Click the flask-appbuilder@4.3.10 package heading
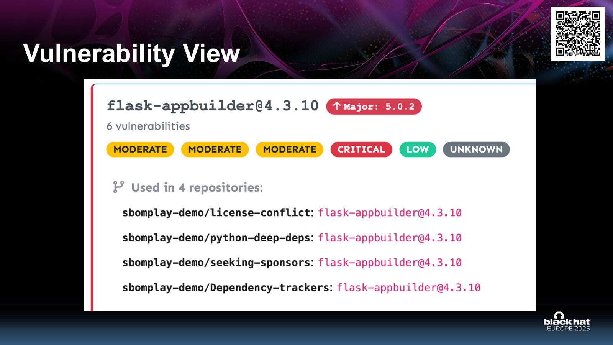 click(x=213, y=106)
